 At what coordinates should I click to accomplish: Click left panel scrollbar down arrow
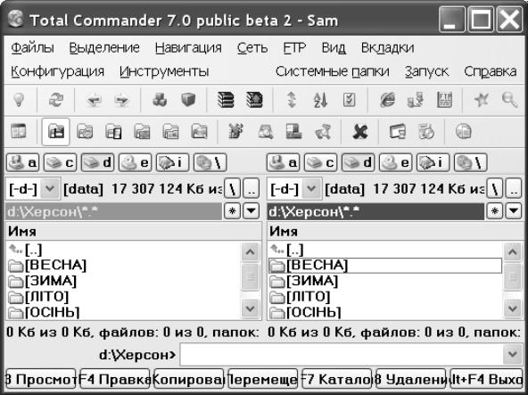(x=251, y=309)
